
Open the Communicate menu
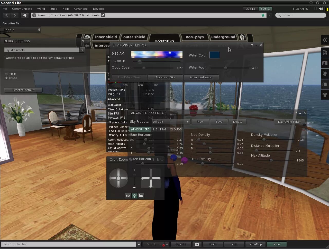pyautogui.click(x=22, y=9)
